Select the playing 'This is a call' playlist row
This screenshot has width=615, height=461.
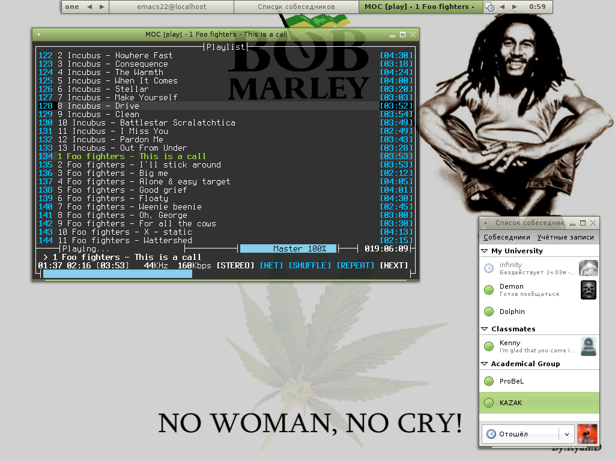[226, 157]
